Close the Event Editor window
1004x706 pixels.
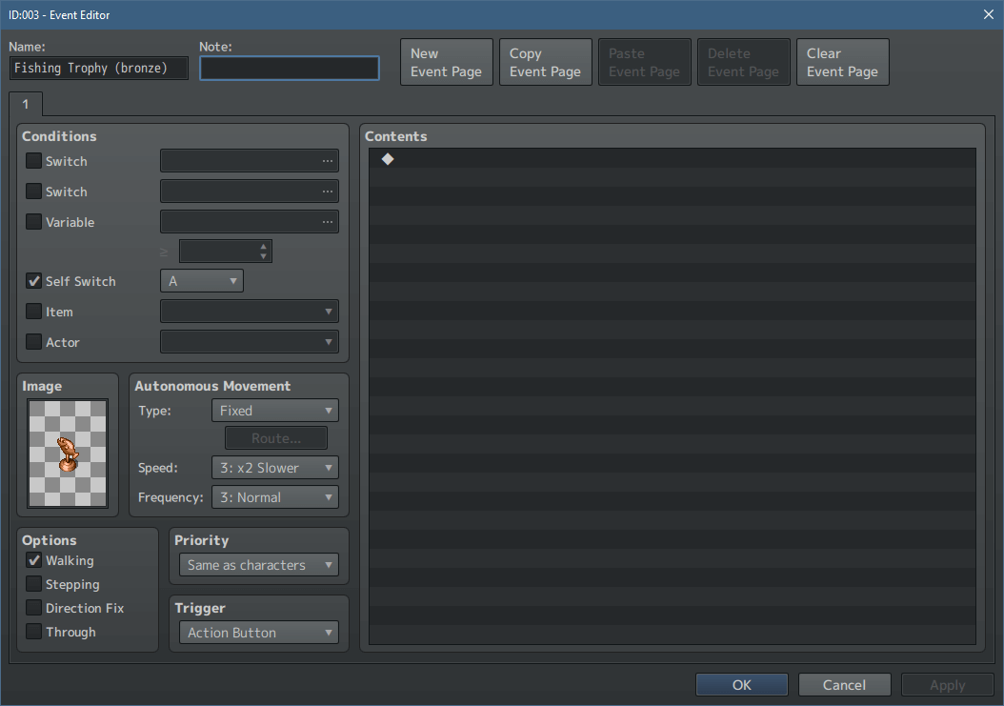click(x=989, y=14)
